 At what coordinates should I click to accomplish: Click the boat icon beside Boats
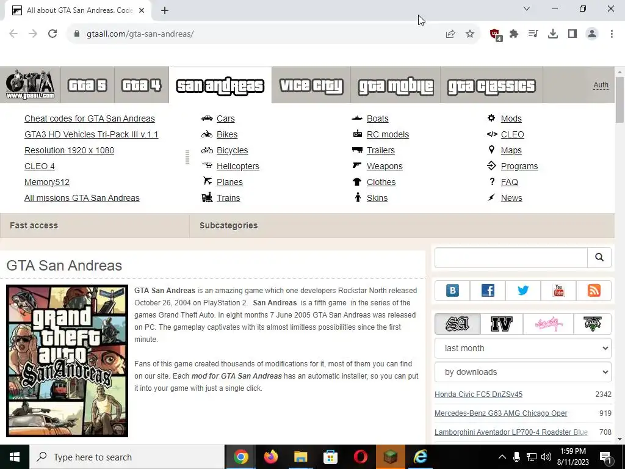[x=357, y=118]
